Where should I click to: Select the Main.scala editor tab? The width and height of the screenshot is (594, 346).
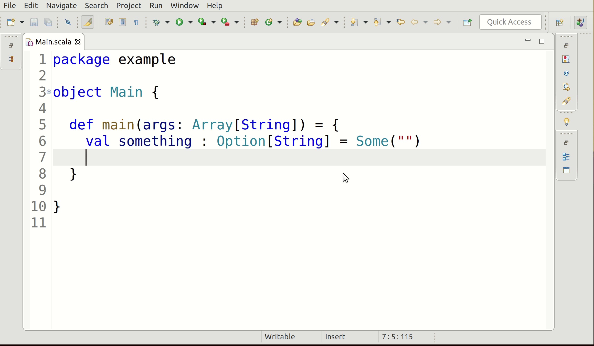click(x=53, y=42)
